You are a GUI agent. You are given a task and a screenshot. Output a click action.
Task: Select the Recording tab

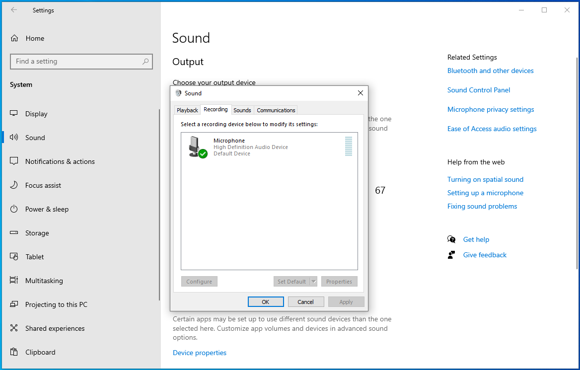[216, 110]
